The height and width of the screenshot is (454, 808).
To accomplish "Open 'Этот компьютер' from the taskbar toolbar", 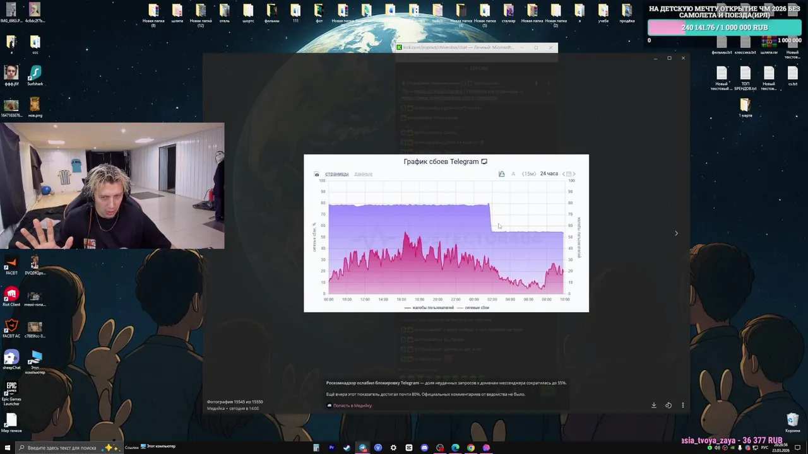I will coord(158,446).
